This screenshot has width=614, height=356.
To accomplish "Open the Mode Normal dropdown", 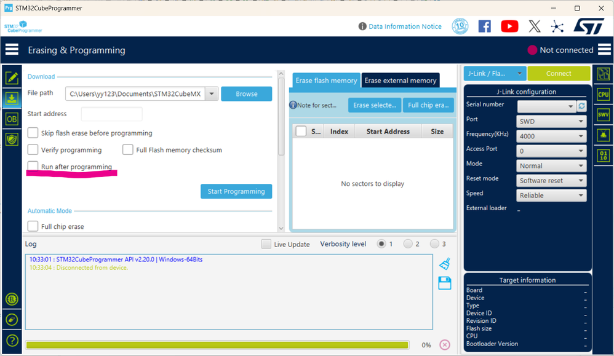I will click(551, 166).
